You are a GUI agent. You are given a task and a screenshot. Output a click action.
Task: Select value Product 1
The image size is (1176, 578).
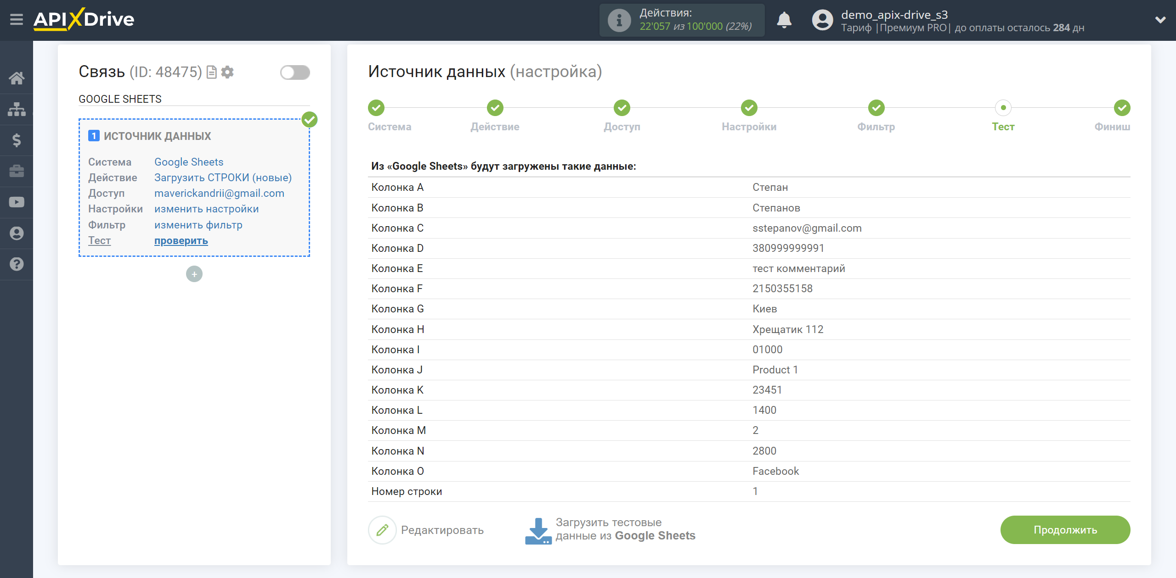point(775,370)
